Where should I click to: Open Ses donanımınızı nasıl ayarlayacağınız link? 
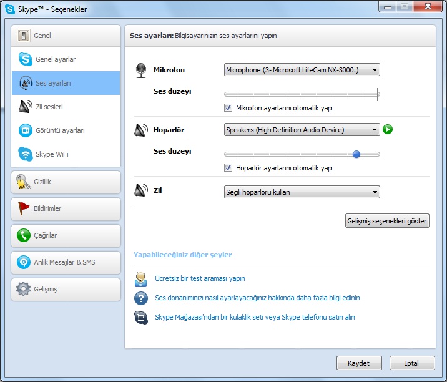(257, 298)
